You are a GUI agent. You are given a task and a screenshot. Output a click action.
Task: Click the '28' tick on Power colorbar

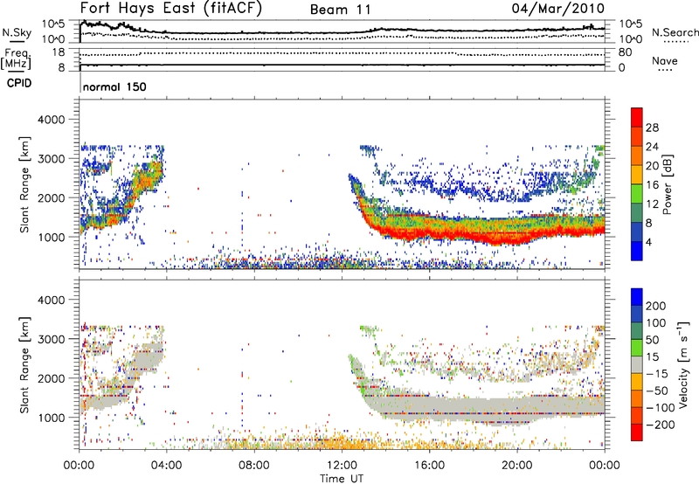tap(652, 128)
